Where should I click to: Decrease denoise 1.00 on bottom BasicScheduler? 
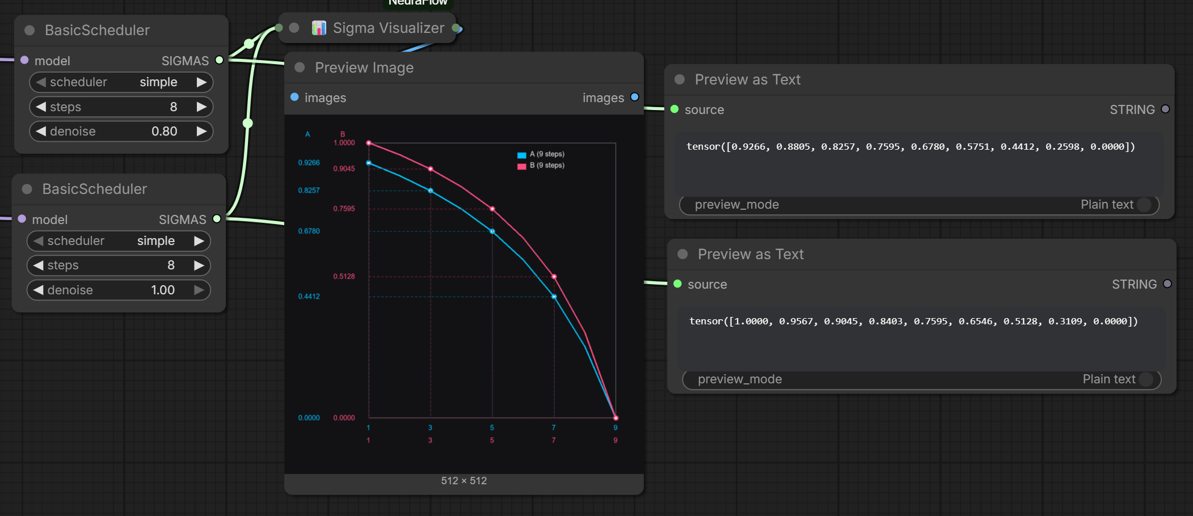point(39,290)
